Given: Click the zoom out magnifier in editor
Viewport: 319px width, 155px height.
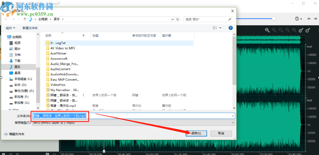Looking at the screenshot, I should pyautogui.click(x=274, y=30).
